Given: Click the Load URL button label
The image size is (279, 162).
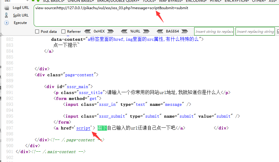Looking at the screenshot, I should (21, 8).
